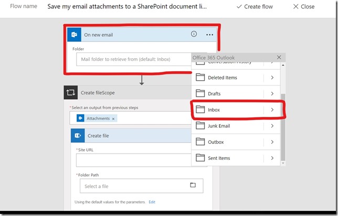Click the Create fileScope loop icon
Viewport: 338px width, 216px height.
pyautogui.click(x=71, y=93)
